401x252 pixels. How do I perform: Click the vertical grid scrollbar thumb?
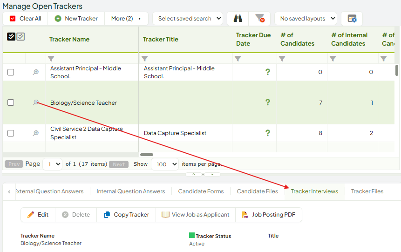tap(397, 70)
